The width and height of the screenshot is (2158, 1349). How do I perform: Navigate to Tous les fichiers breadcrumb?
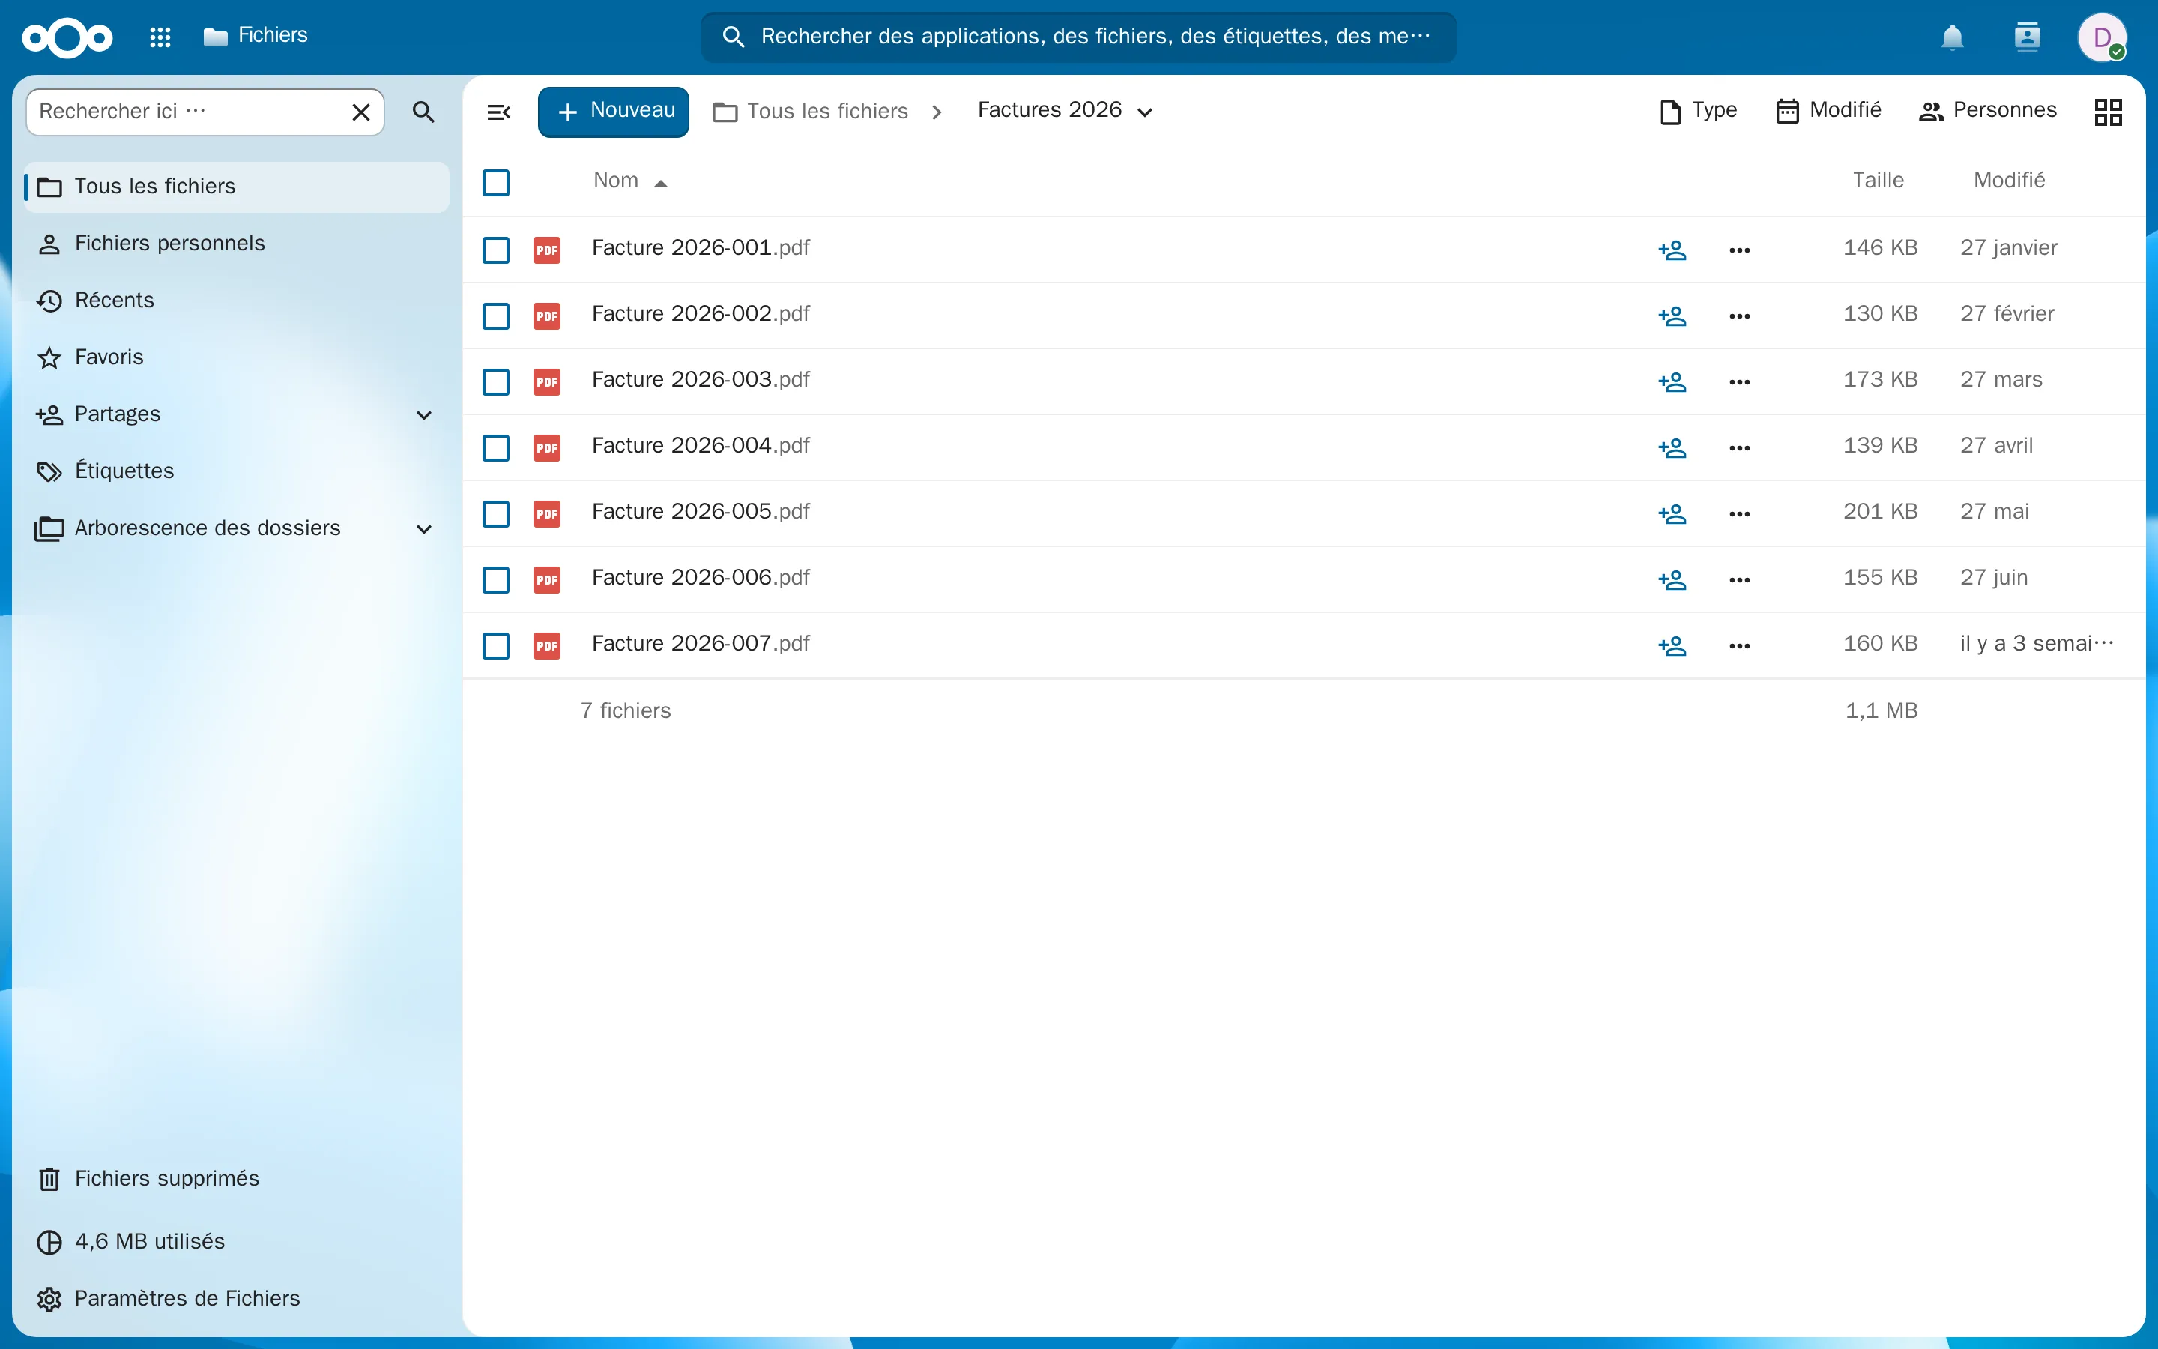811,112
